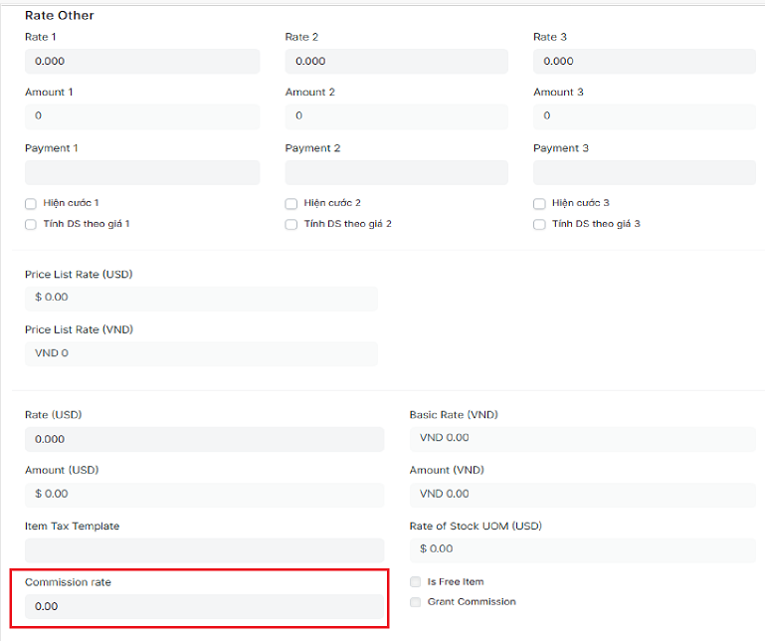The width and height of the screenshot is (765, 641).
Task: Toggle the Grant Commission checkbox
Action: coord(415,602)
